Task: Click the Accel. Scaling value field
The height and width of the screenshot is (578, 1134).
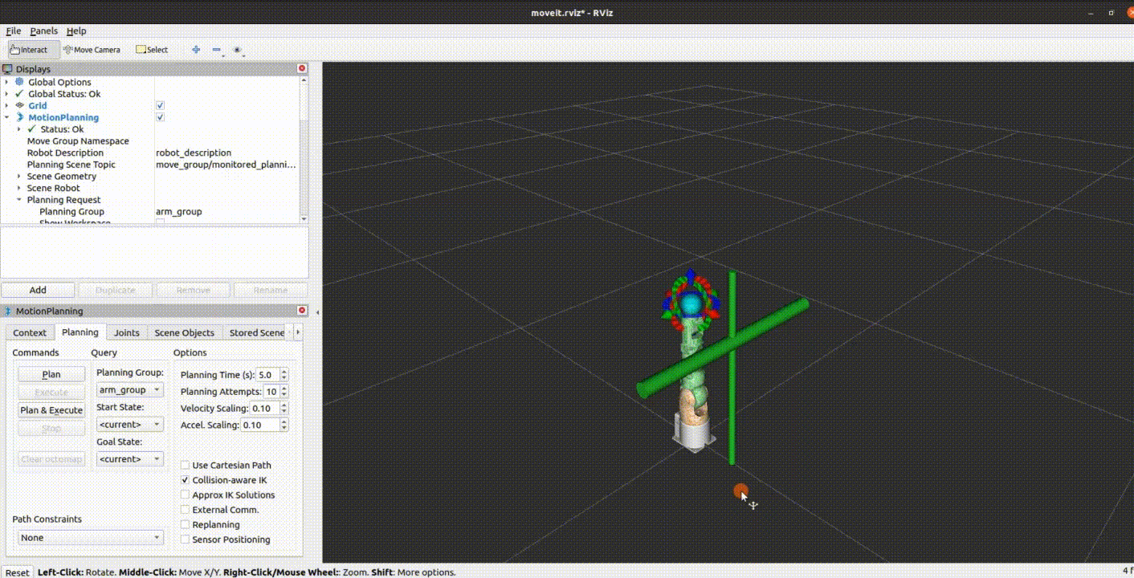Action: point(260,425)
